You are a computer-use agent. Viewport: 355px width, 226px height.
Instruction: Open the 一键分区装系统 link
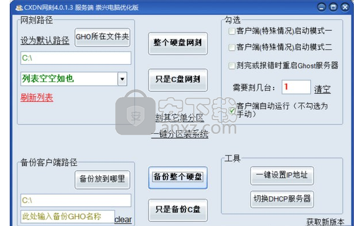180,134
